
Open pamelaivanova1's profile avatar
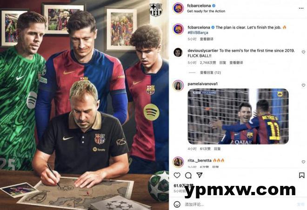tap(178, 85)
